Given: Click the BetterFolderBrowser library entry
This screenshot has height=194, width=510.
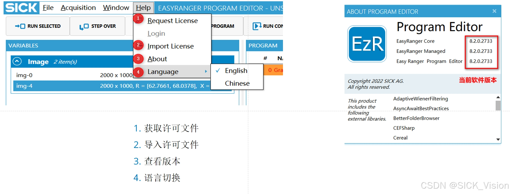Looking at the screenshot, I should point(416,118).
